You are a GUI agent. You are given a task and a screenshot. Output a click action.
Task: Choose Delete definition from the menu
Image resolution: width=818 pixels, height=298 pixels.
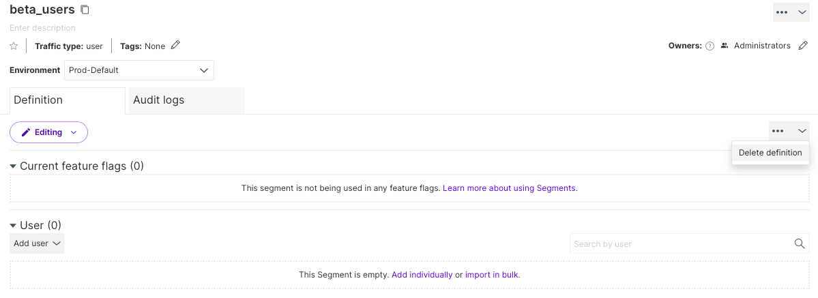[x=770, y=153]
